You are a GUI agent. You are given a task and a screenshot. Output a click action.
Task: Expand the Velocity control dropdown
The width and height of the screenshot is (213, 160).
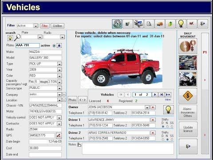(59, 118)
